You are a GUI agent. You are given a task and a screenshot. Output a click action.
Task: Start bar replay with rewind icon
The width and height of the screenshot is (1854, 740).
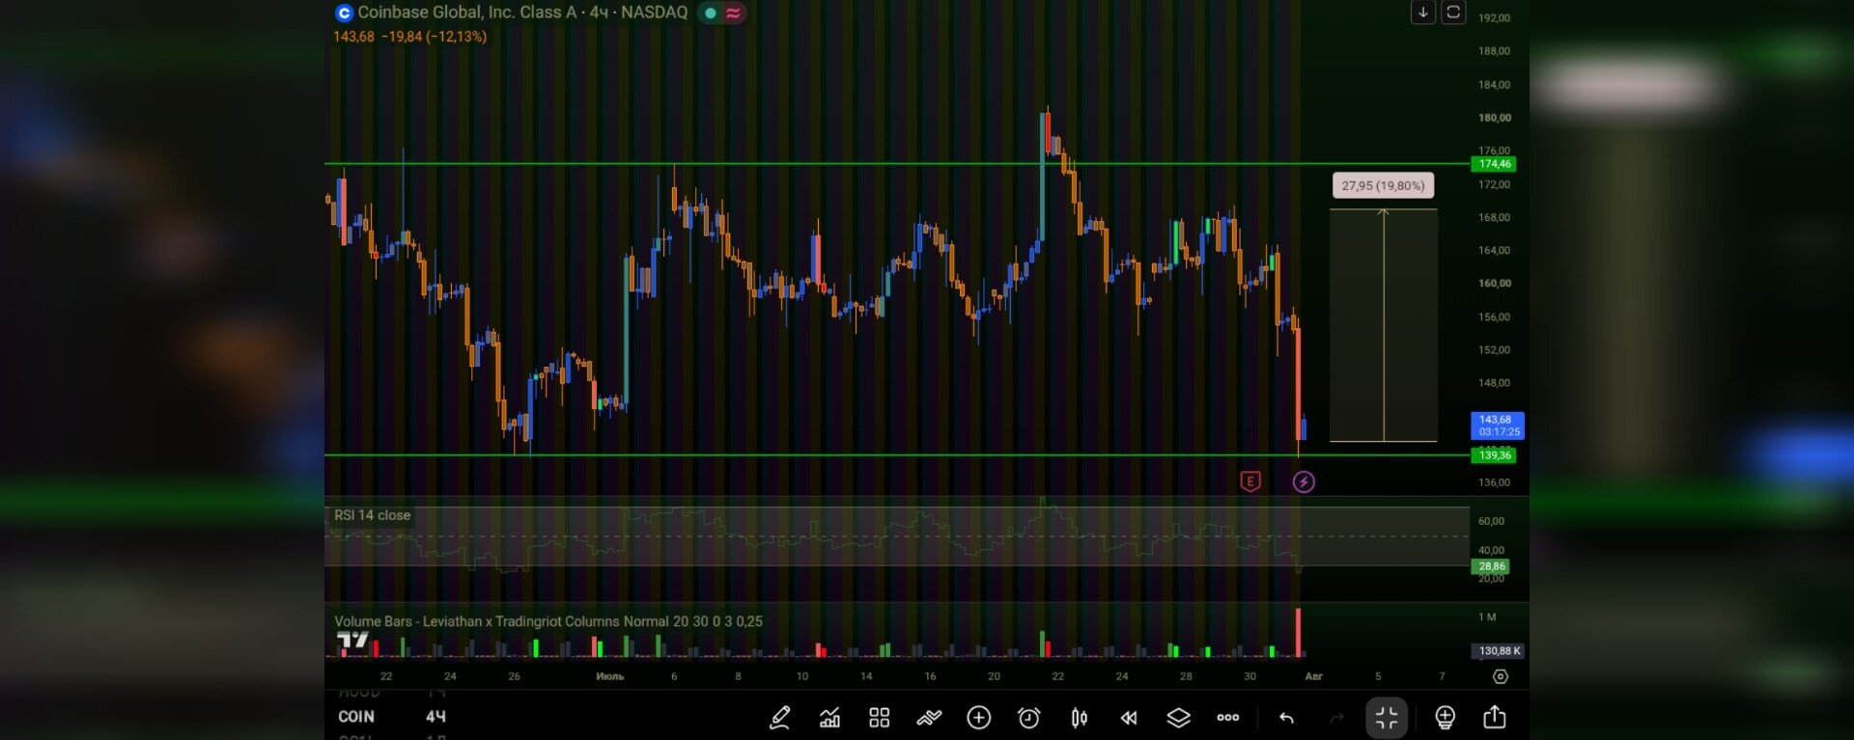pyautogui.click(x=1129, y=718)
